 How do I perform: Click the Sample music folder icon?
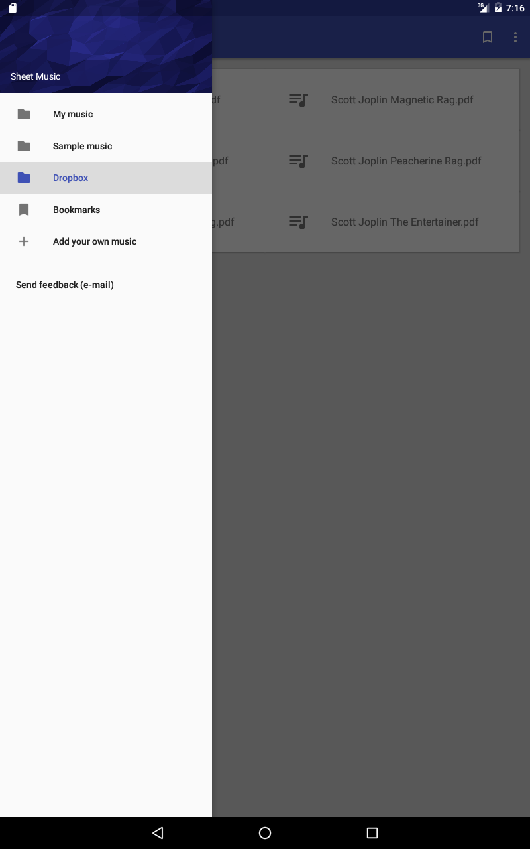coord(24,146)
